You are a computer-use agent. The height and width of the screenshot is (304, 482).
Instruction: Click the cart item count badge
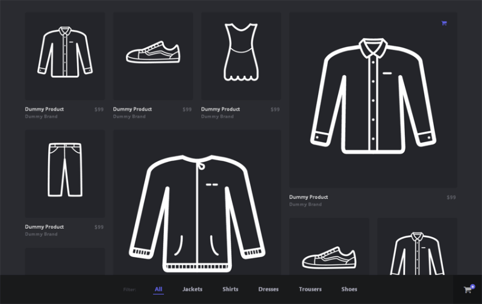click(472, 286)
